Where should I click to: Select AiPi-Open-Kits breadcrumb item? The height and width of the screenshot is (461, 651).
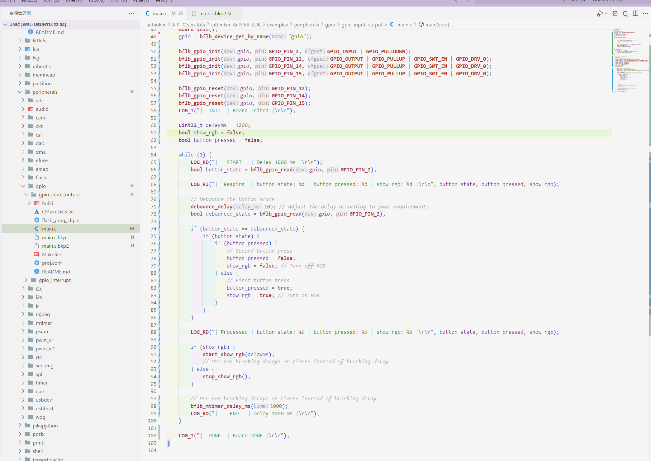tap(188, 25)
